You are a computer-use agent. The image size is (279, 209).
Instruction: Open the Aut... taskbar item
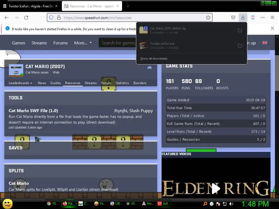(x=164, y=204)
